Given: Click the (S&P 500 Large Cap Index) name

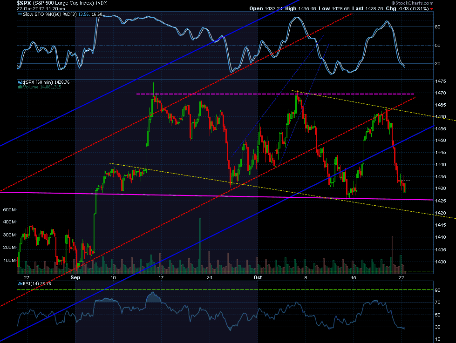Looking at the screenshot, I should click(63, 3).
